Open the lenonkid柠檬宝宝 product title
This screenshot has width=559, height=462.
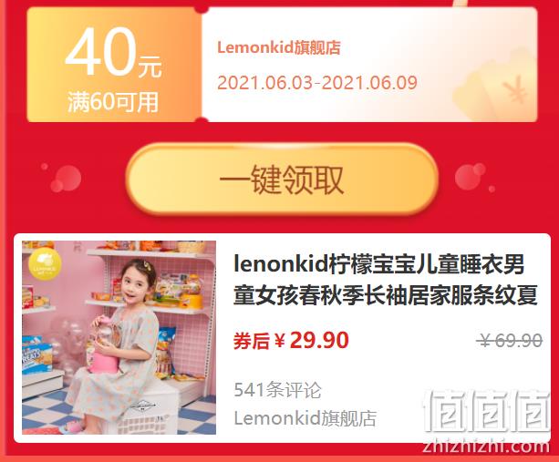385,280
